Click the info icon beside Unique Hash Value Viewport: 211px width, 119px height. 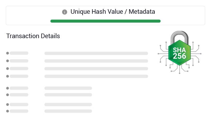click(65, 12)
